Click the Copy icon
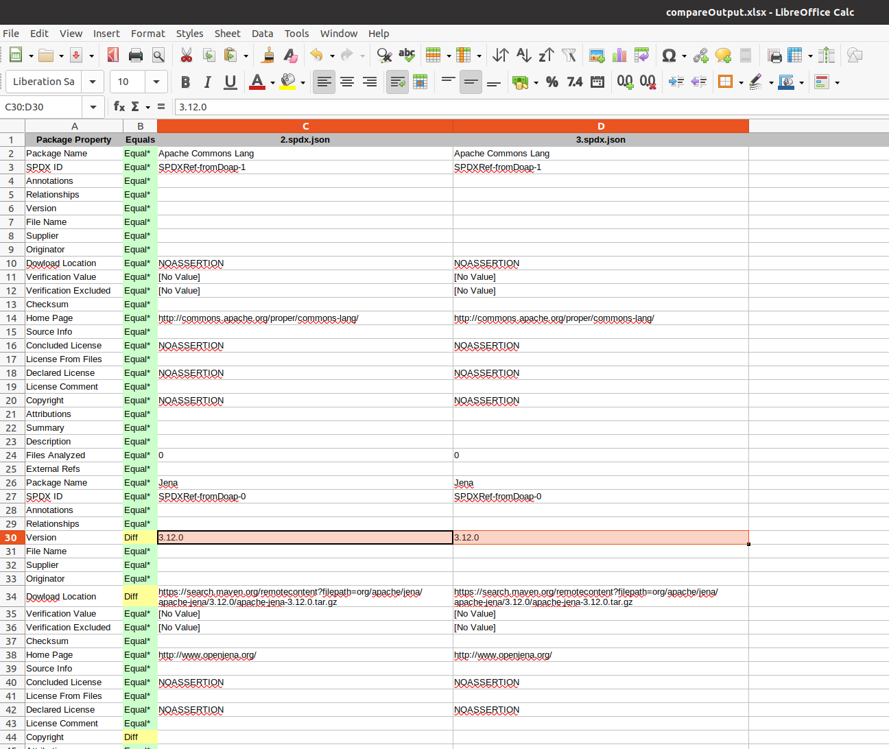Screen dimensions: 889x749 click(209, 56)
